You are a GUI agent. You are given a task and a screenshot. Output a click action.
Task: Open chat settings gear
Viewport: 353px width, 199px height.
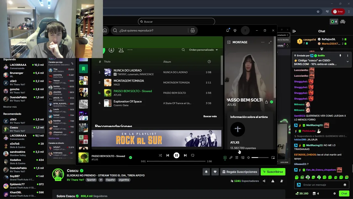335,193
